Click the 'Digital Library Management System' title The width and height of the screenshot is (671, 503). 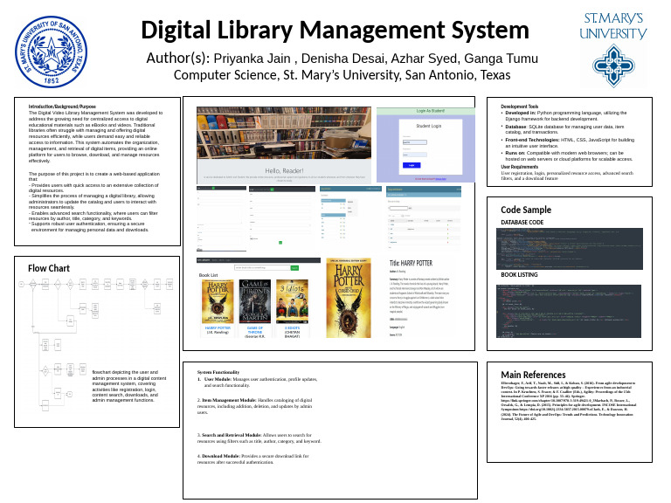[335, 30]
